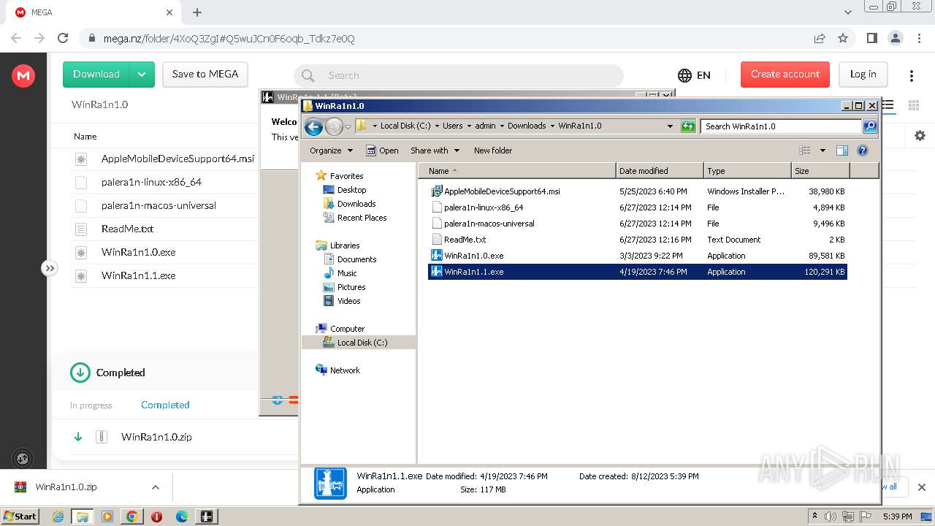Share this page from the address bar

(x=820, y=39)
